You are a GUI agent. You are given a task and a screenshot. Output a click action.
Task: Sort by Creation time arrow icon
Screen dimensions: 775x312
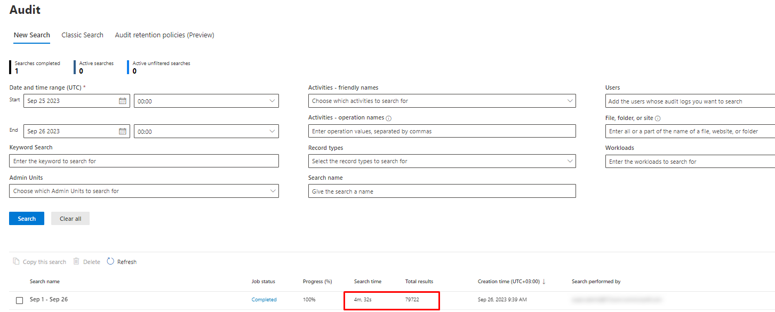544,282
